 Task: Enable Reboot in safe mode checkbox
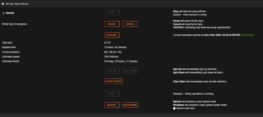174,108
